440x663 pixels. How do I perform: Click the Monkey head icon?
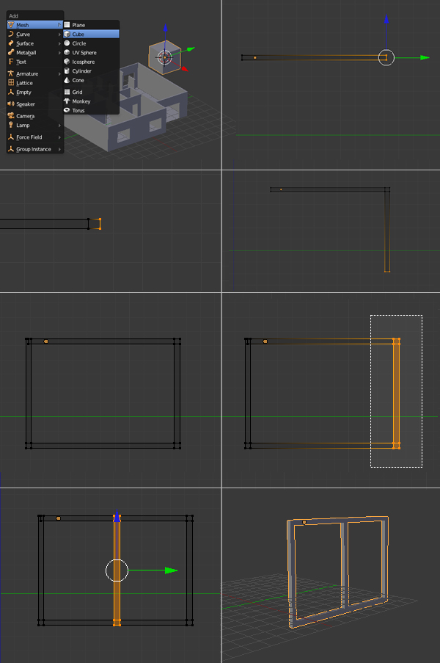(67, 101)
